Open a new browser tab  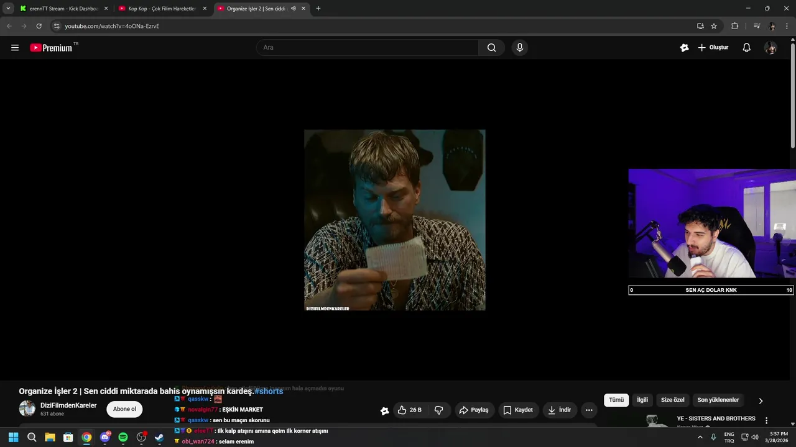click(318, 9)
